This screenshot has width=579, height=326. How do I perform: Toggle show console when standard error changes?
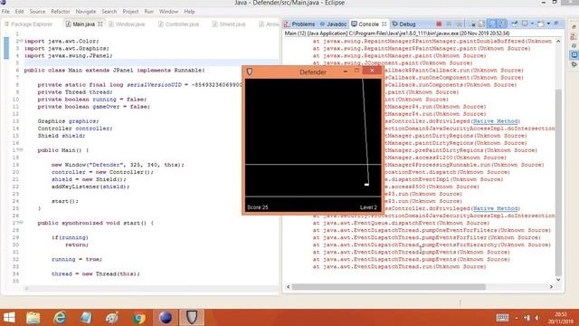(x=501, y=24)
